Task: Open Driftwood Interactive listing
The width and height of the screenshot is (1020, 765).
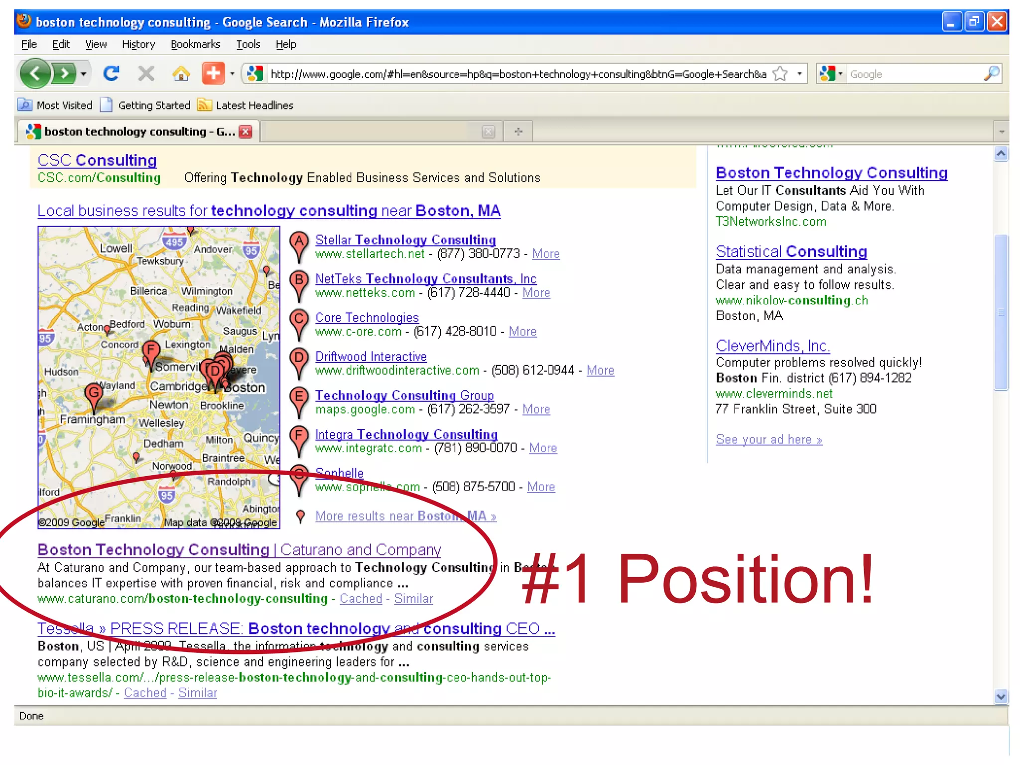Action: coord(371,356)
